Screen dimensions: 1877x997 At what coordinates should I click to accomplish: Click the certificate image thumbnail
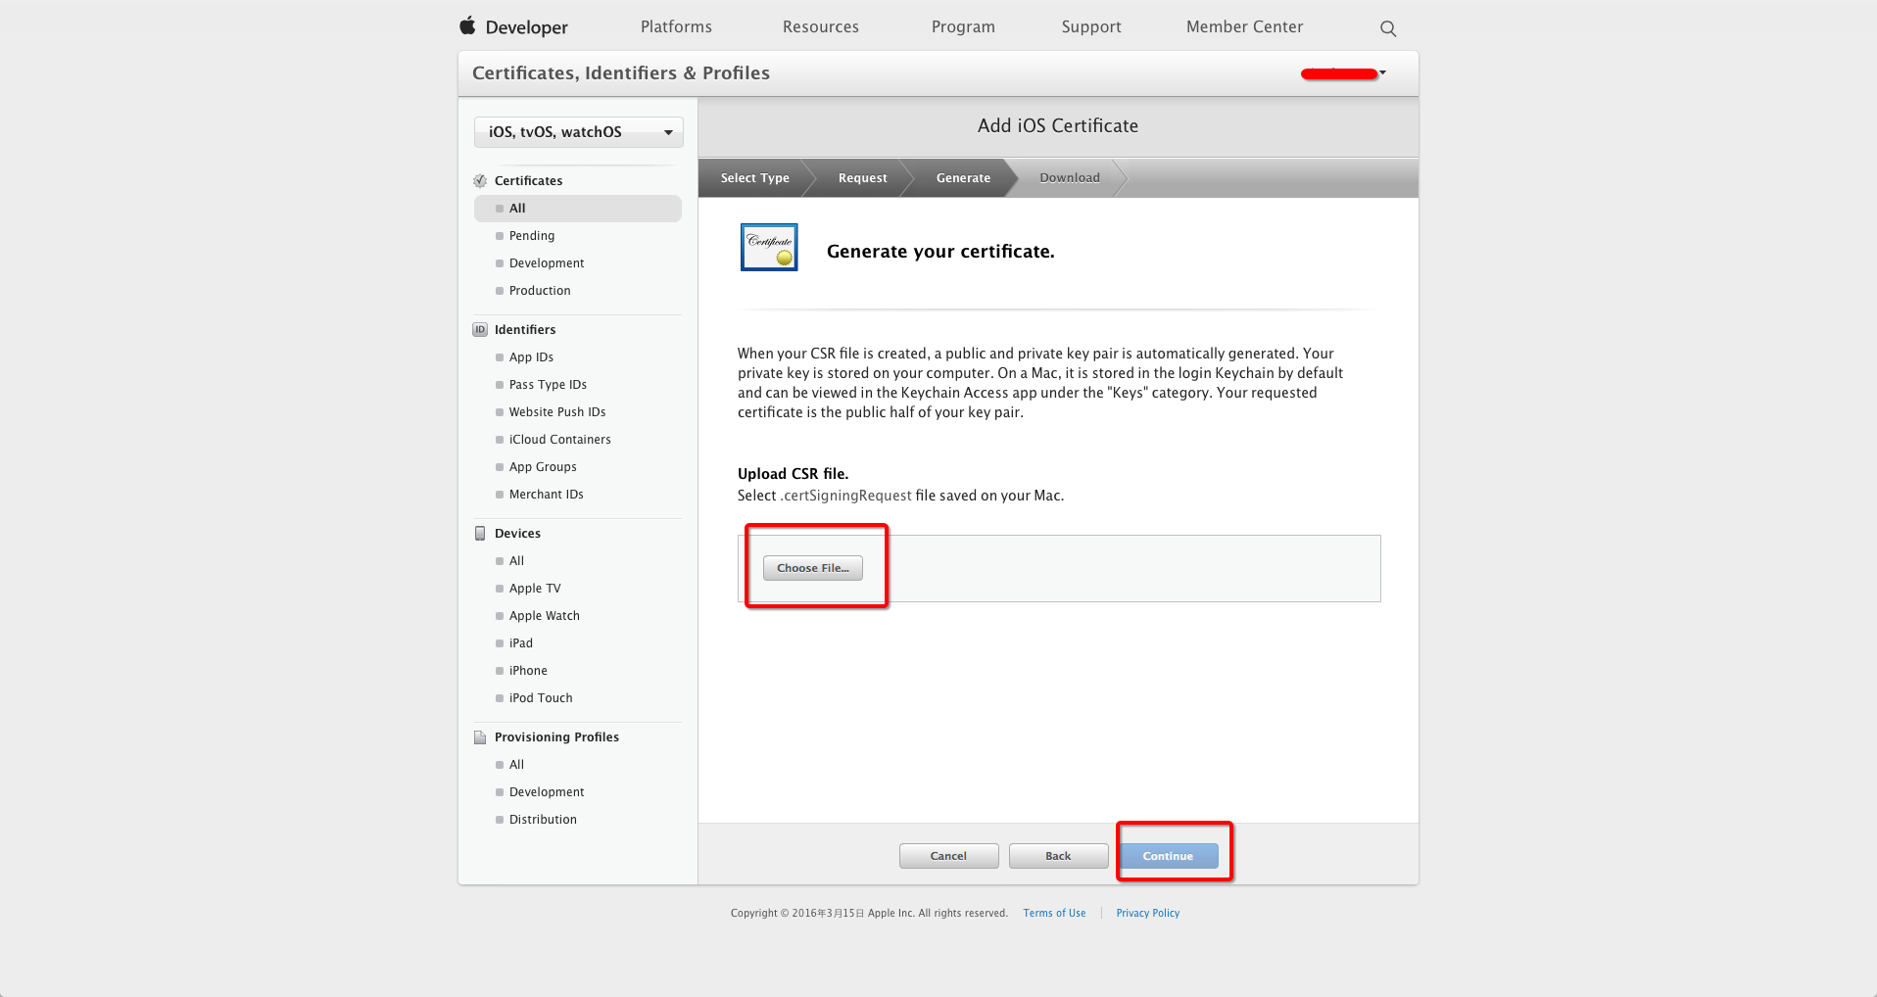(x=769, y=247)
